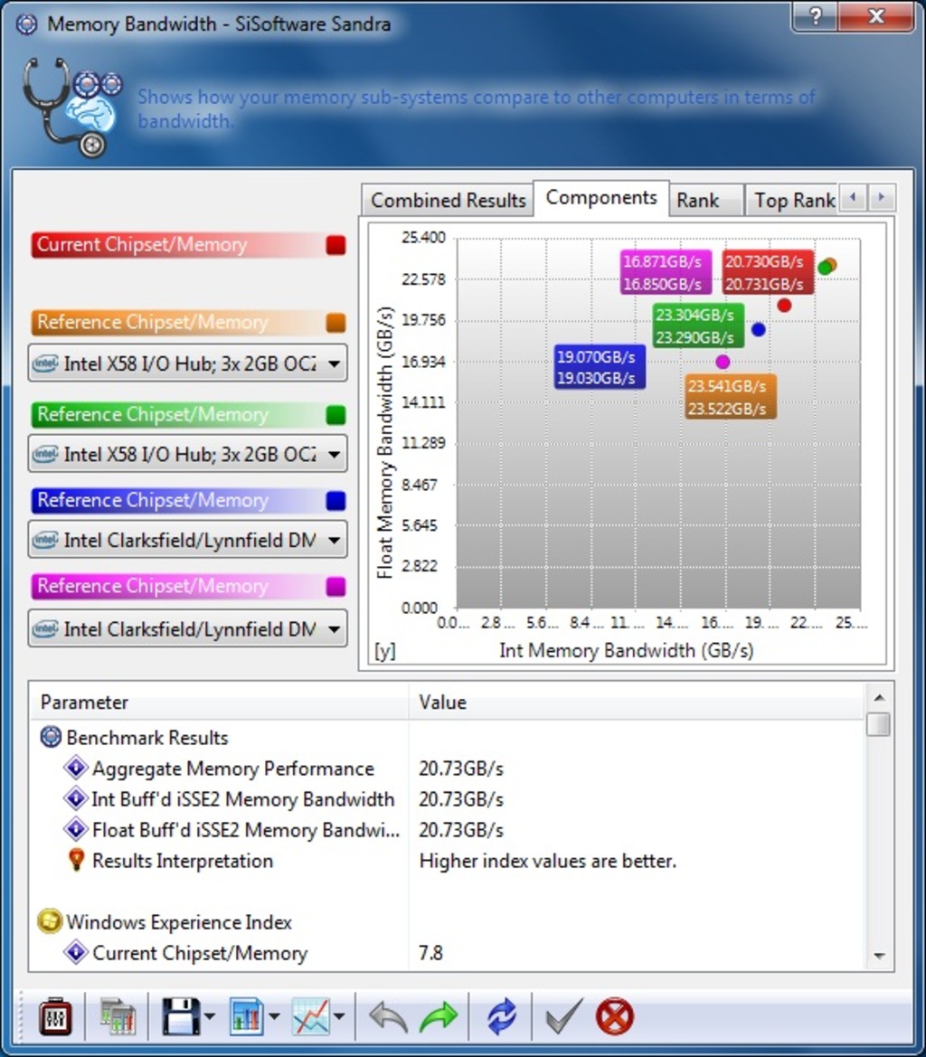Image resolution: width=926 pixels, height=1057 pixels.
Task: Click the red data point on chart
Action: (784, 306)
